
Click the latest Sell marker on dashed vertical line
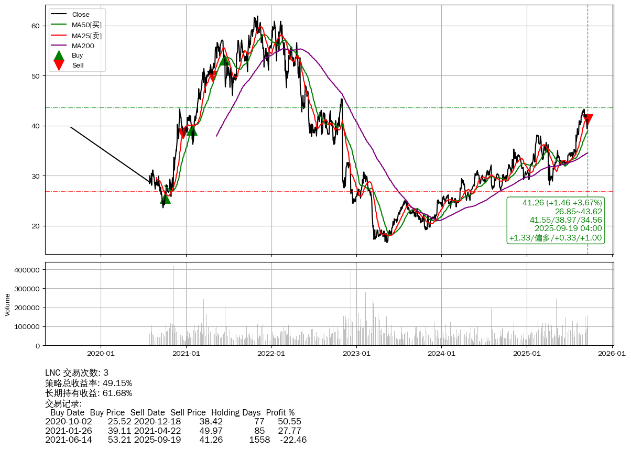[x=588, y=119]
